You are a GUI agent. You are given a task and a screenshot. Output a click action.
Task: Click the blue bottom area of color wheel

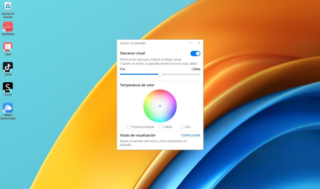click(160, 120)
